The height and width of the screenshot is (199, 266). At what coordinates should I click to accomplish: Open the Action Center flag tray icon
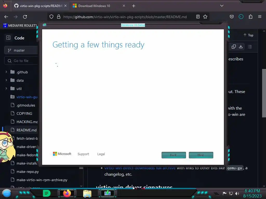pos(225,193)
